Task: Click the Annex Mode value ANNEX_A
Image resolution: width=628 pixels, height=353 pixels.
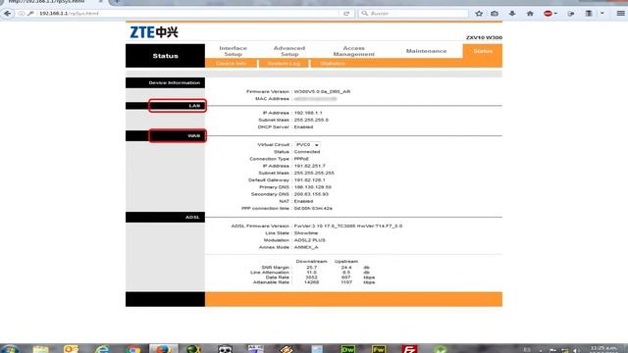Action: point(306,247)
